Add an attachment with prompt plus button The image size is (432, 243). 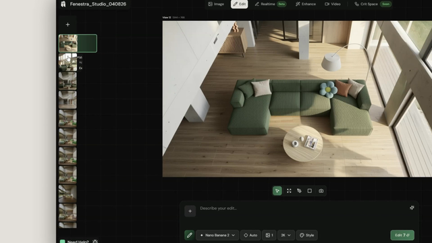190,211
